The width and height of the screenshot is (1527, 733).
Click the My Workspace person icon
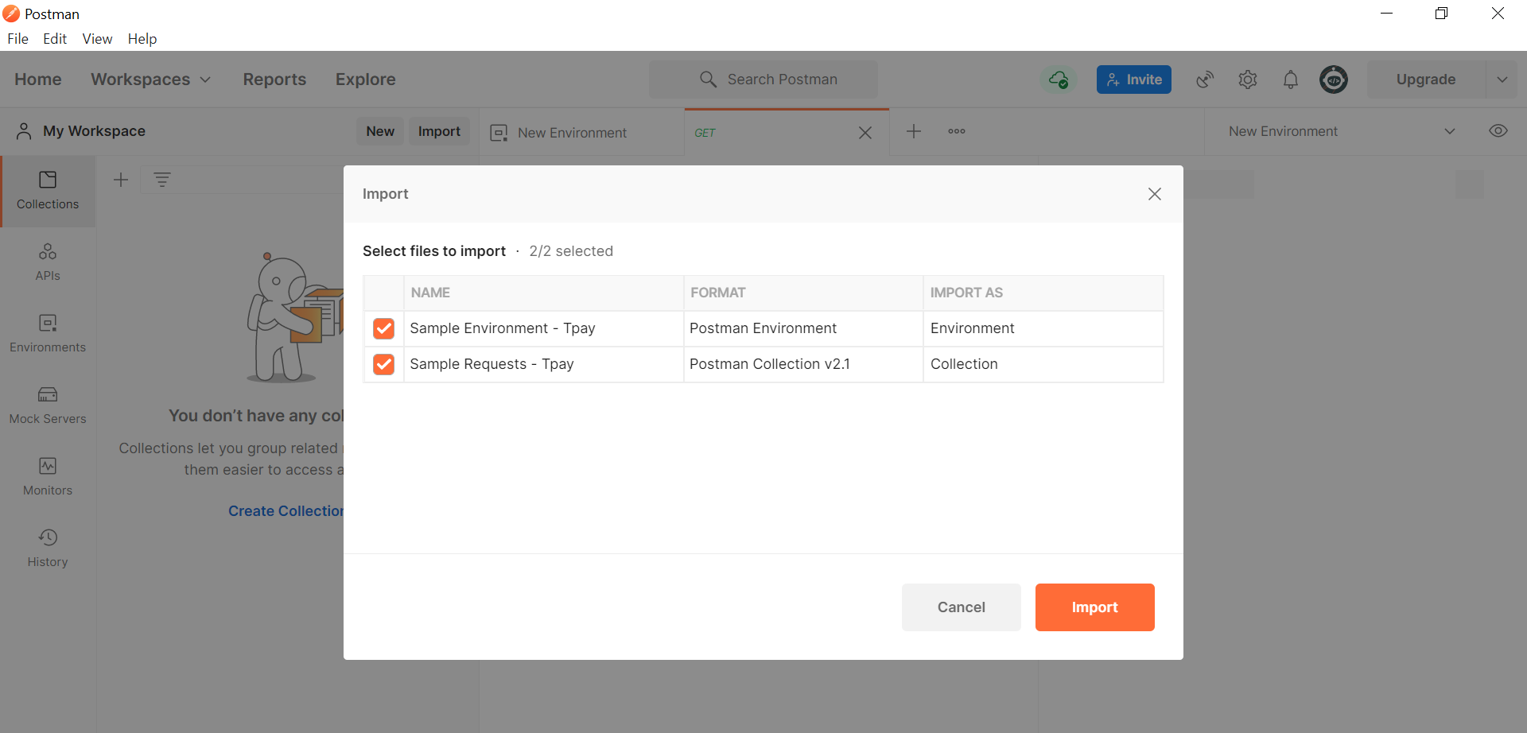[24, 131]
